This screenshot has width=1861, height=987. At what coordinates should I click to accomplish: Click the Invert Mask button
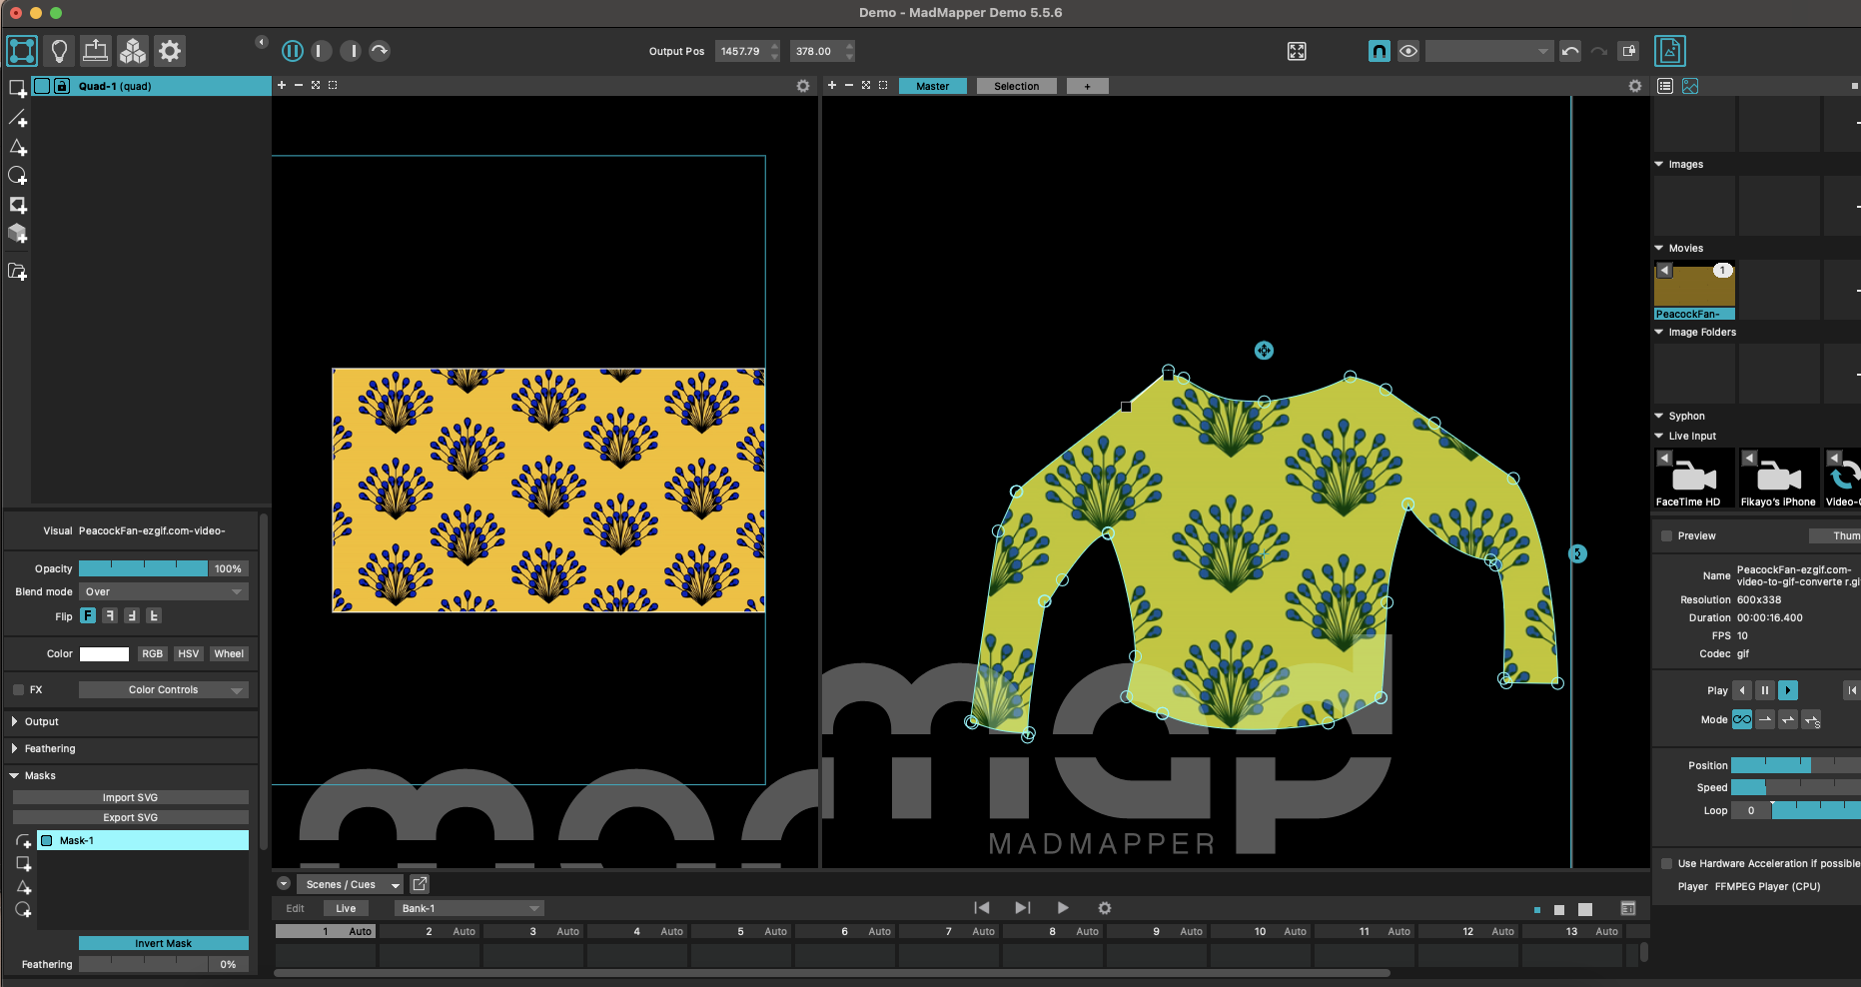(164, 943)
